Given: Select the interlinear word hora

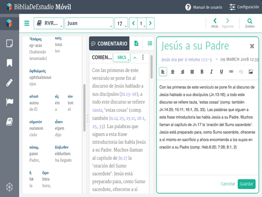Looking at the screenshot, I should [x=46, y=179].
